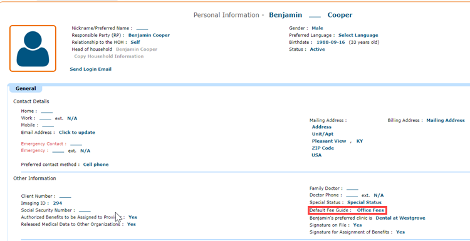Edit the Mobile phone blank field

[x=48, y=125]
